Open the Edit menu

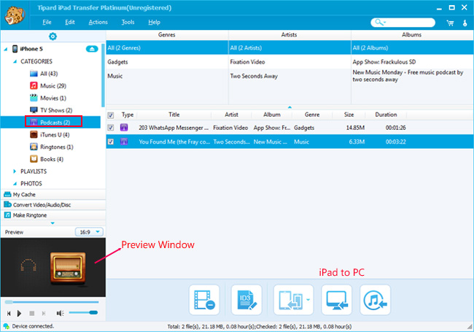click(70, 22)
